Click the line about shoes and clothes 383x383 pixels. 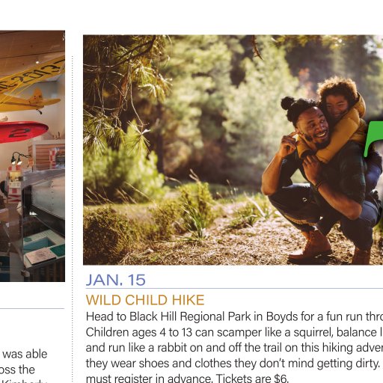point(233,364)
